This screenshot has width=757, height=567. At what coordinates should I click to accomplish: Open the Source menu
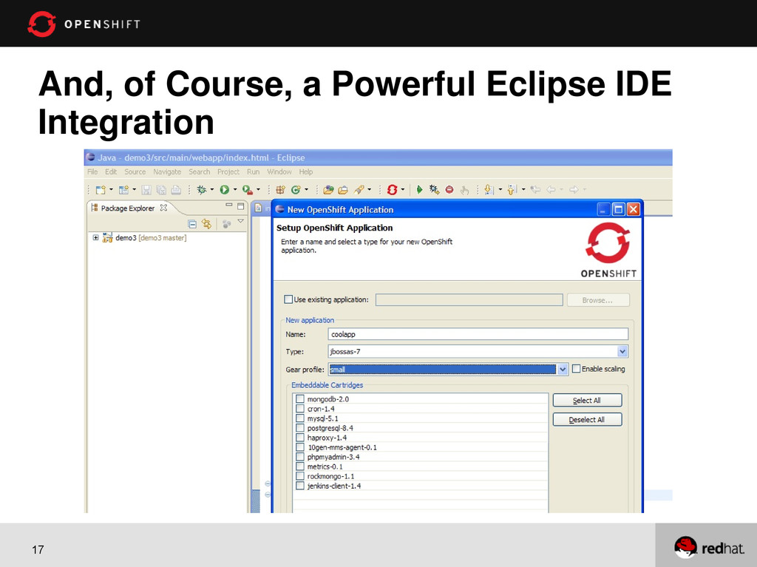point(135,172)
